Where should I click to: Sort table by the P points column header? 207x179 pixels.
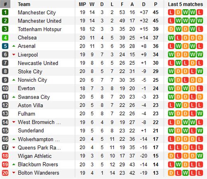click(x=156, y=4)
